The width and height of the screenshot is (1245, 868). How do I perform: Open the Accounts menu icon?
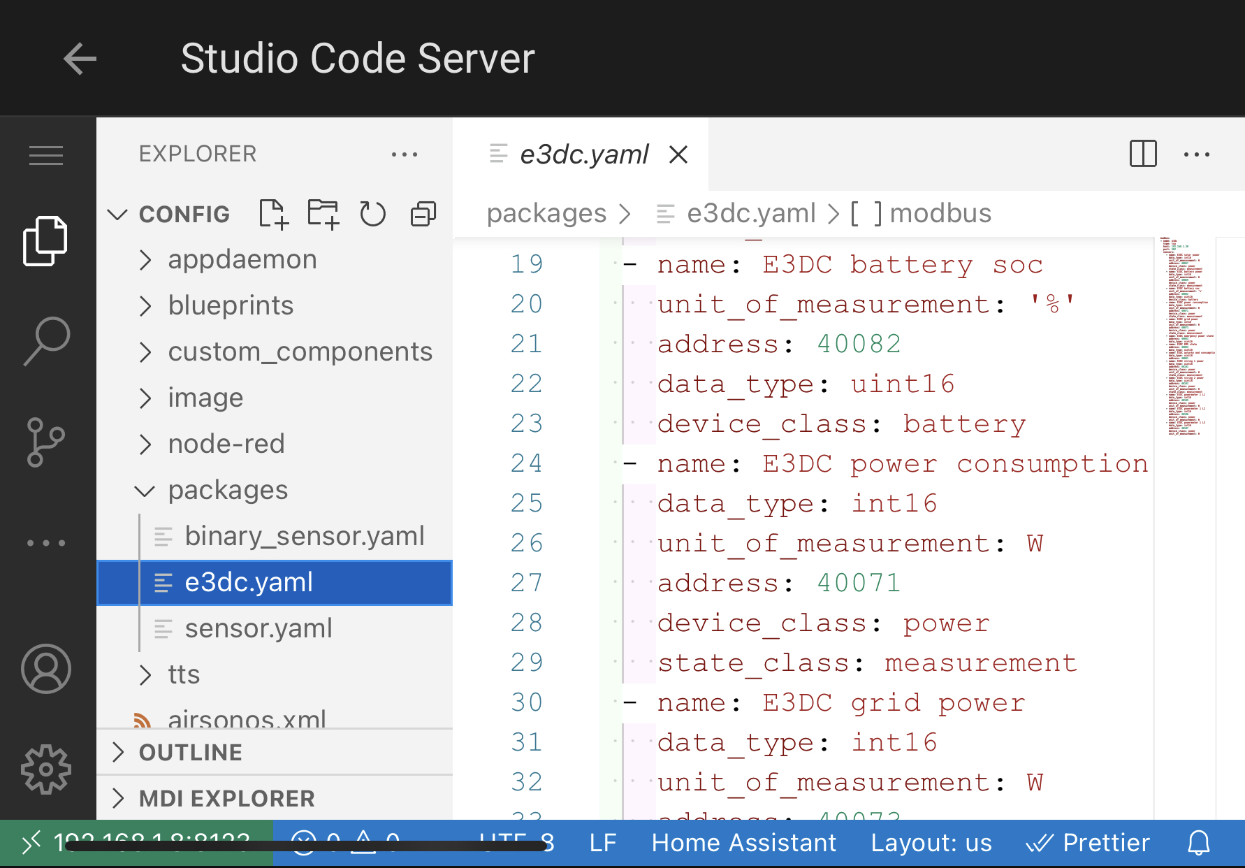pos(46,669)
